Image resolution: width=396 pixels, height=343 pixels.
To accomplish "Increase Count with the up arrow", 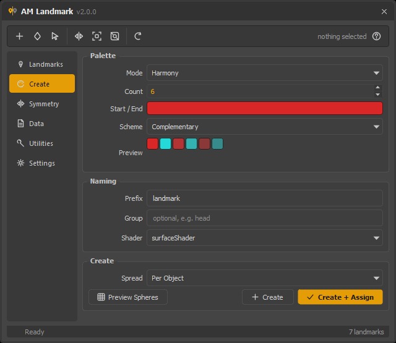I will 377,88.
